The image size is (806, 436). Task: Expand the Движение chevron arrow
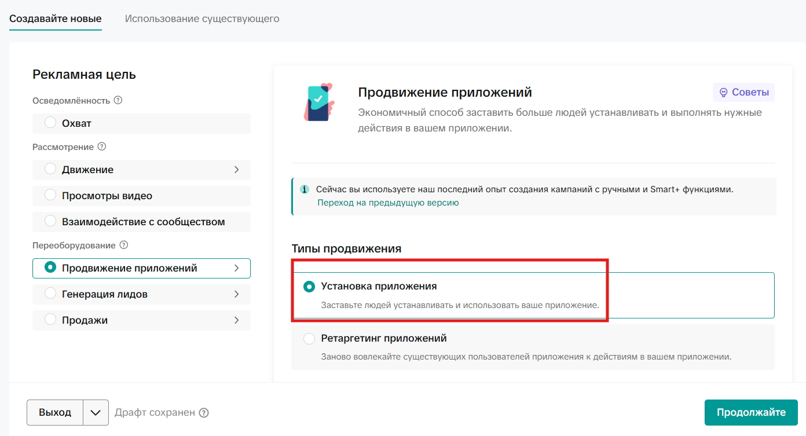click(x=236, y=170)
